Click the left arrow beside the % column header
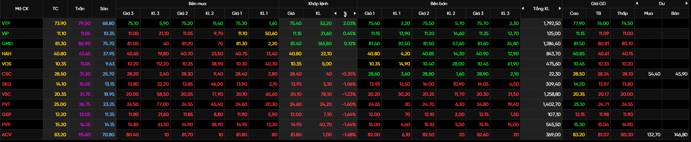The image size is (691, 142). click(x=335, y=13)
